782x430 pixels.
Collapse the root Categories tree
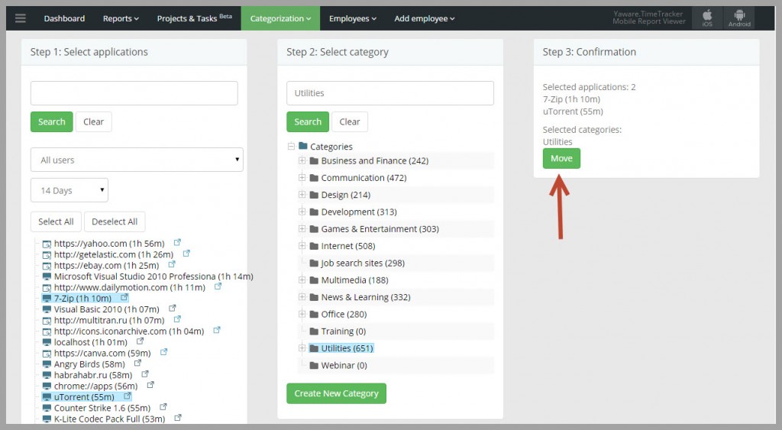click(291, 146)
